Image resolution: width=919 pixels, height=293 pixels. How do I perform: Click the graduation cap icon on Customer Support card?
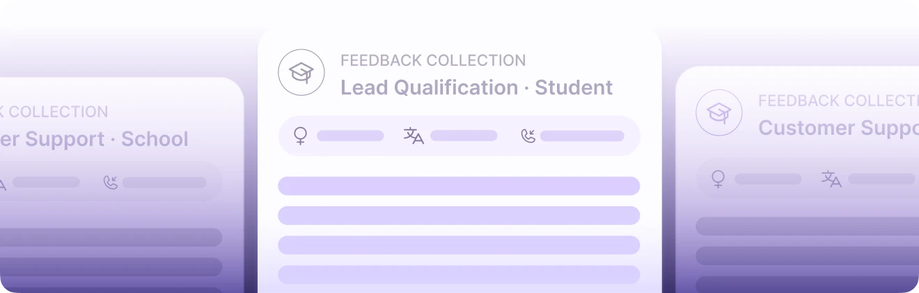click(x=718, y=112)
